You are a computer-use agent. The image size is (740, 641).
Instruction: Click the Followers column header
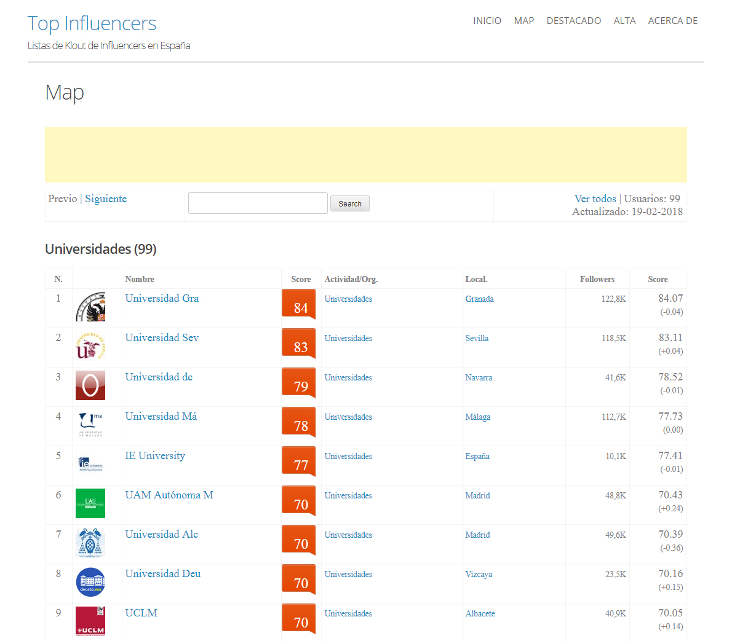(x=597, y=279)
